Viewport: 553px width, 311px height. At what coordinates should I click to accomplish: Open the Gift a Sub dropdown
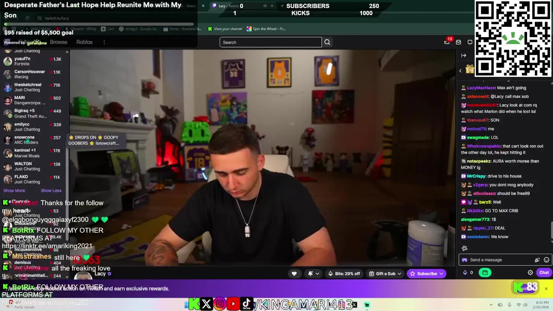pos(385,273)
